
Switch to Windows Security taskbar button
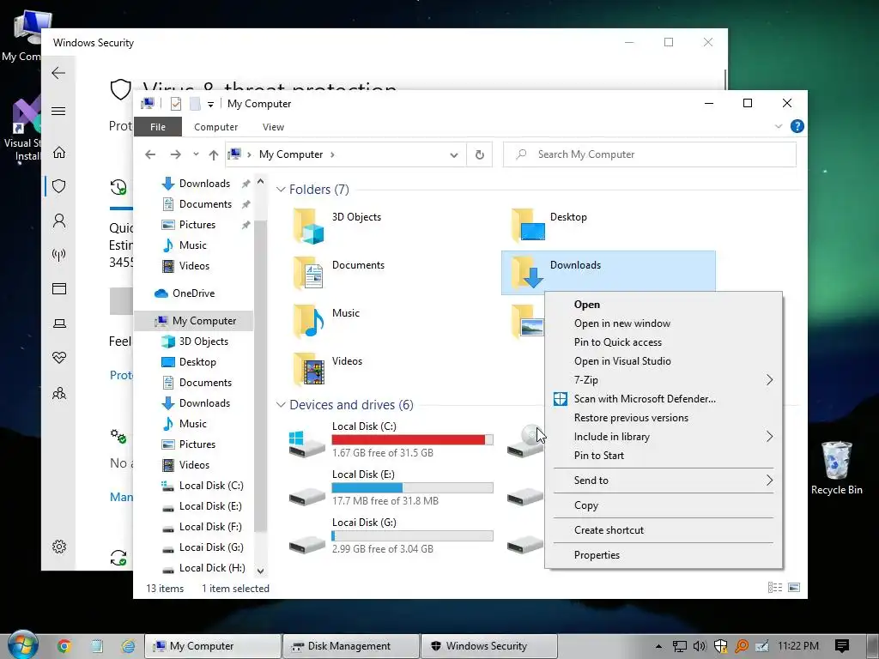(488, 646)
